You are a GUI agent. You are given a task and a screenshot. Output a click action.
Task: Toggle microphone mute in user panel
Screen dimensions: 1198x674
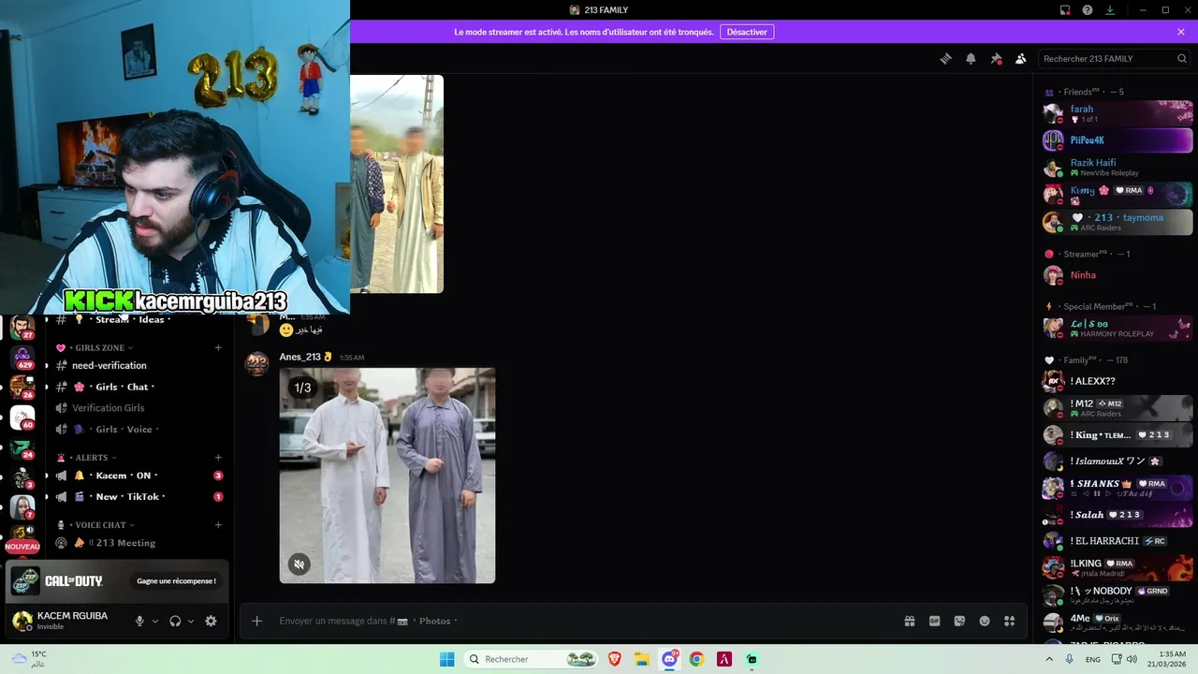[139, 621]
